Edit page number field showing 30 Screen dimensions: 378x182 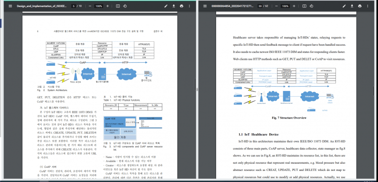[260, 6]
